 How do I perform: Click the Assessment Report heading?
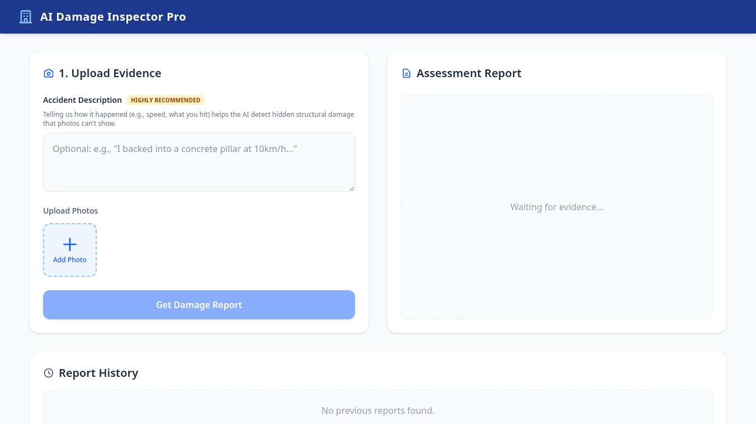pos(469,73)
